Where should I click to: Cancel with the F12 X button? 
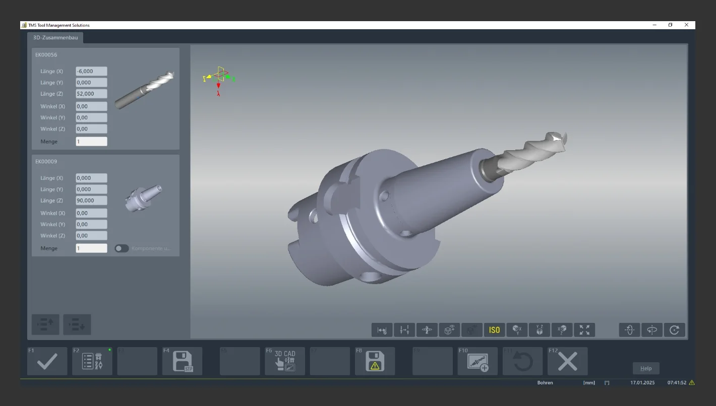(567, 361)
